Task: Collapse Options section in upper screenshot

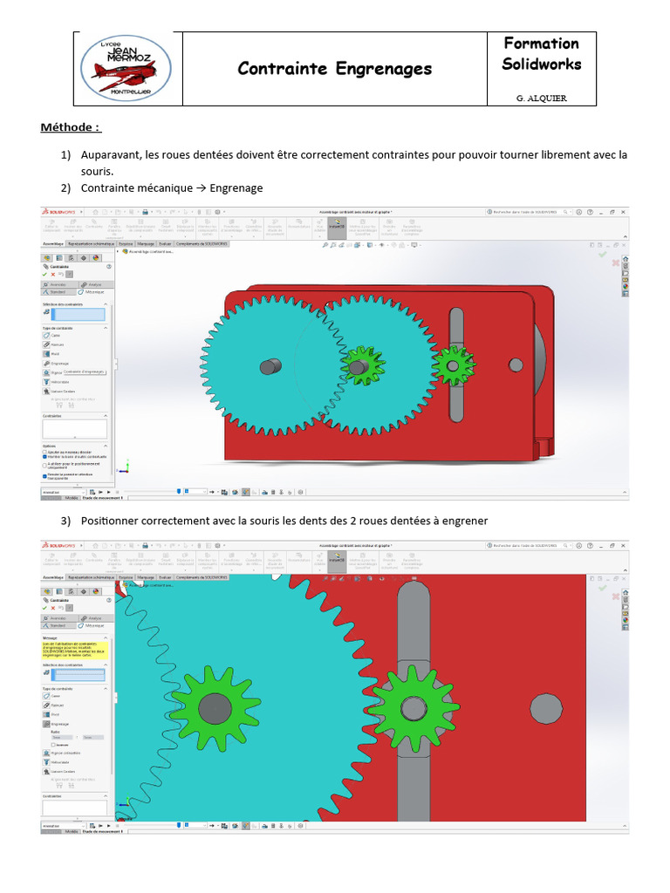Action: 106,446
